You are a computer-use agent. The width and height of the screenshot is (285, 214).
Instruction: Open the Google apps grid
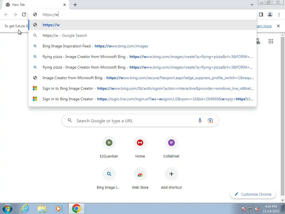[271, 41]
